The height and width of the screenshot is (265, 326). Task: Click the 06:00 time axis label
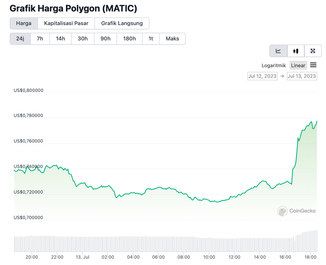pos(158,257)
